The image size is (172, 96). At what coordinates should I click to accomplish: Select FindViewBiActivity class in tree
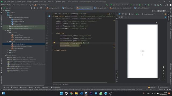pyautogui.click(x=19, y=22)
